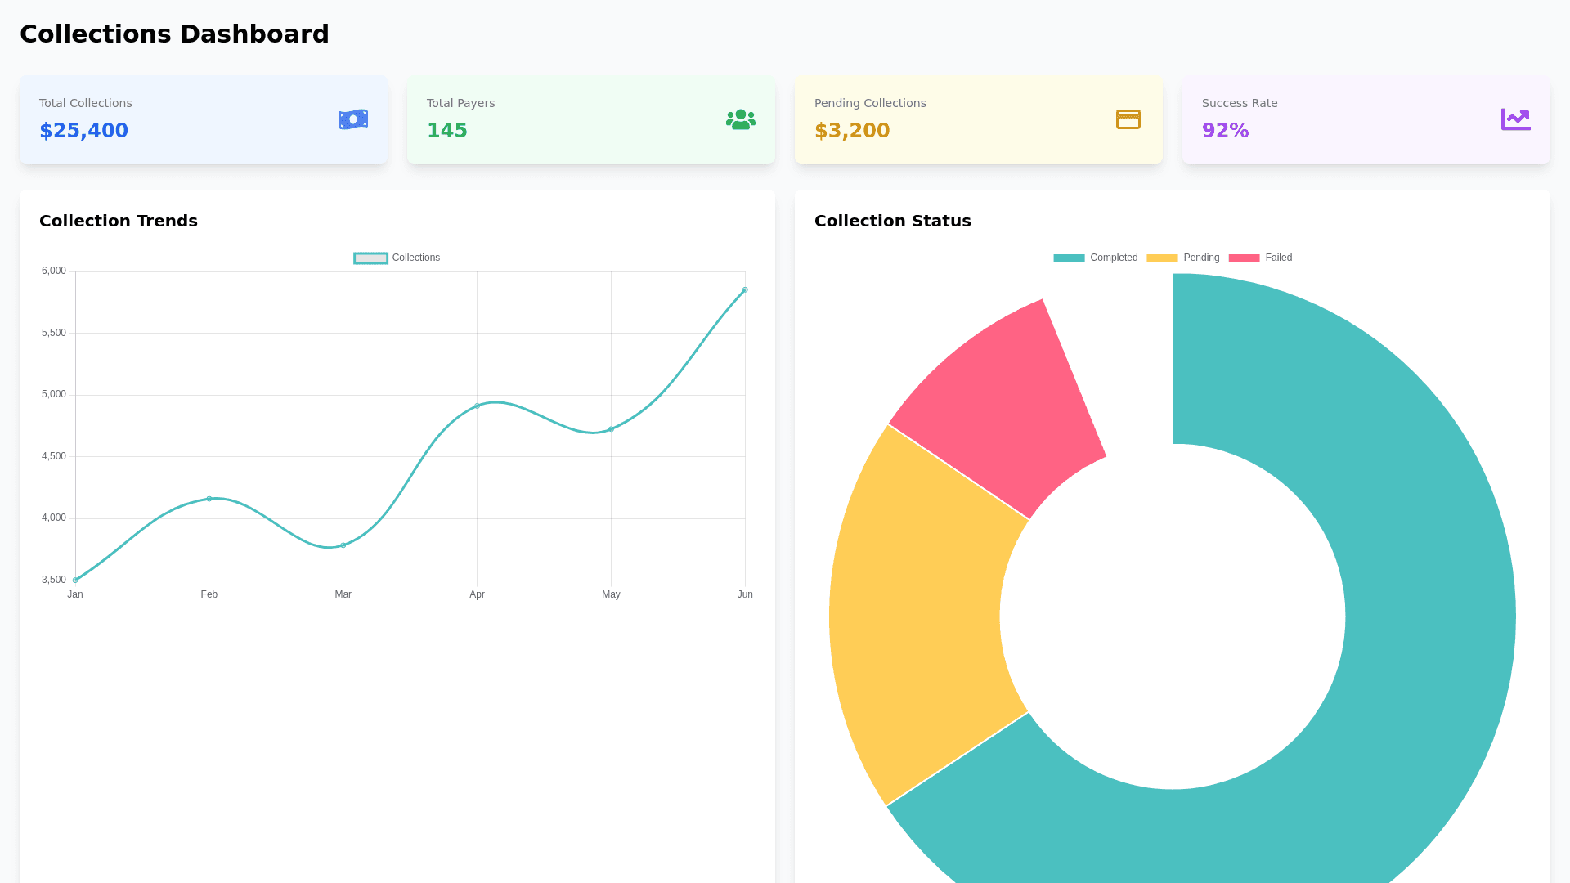Click the users group icon in Total Payers

(x=740, y=119)
